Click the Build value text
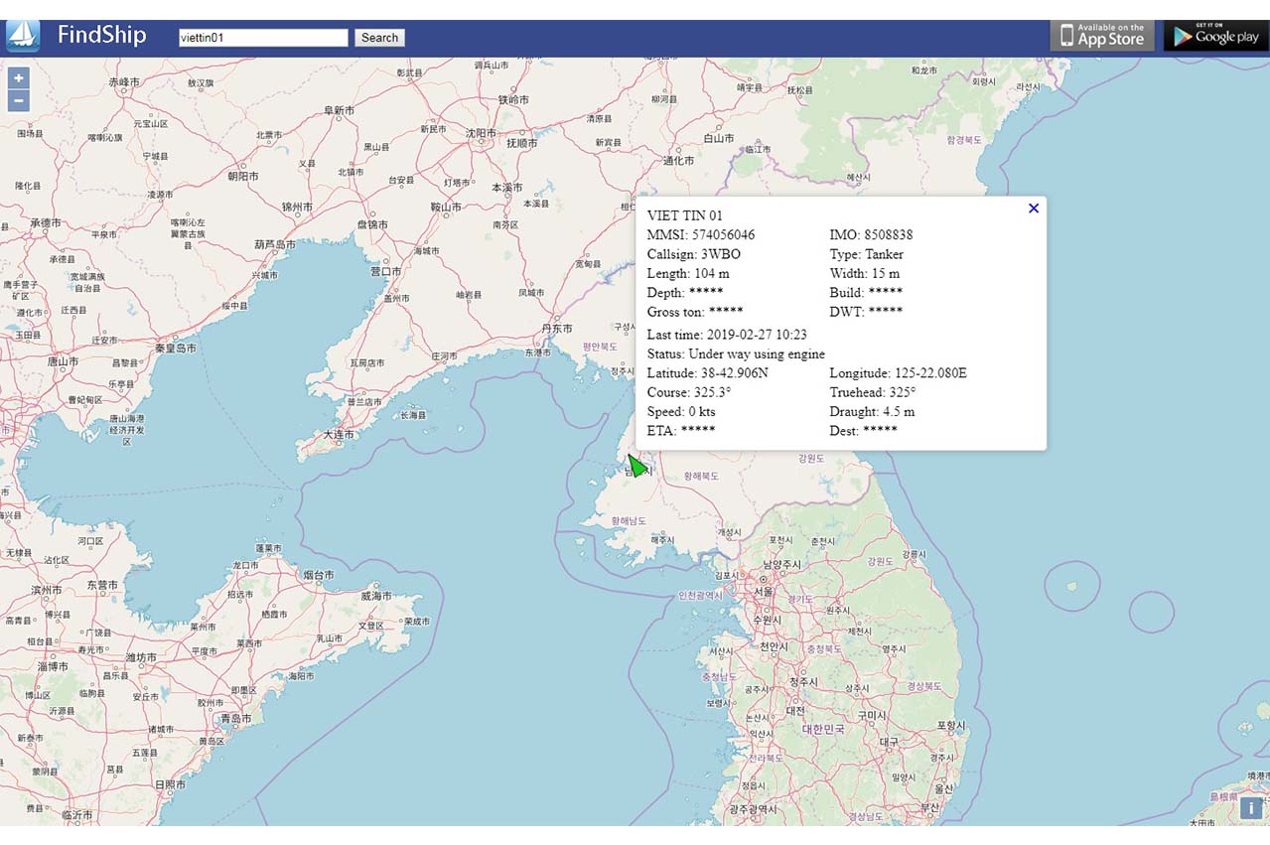 886,293
